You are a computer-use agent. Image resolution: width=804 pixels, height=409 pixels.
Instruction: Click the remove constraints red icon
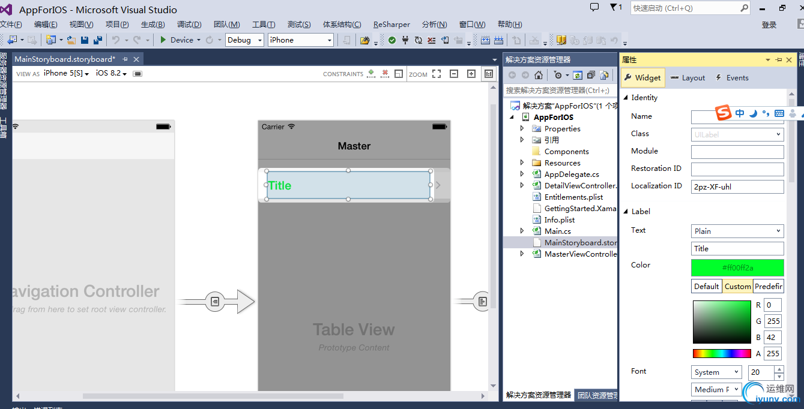(385, 74)
